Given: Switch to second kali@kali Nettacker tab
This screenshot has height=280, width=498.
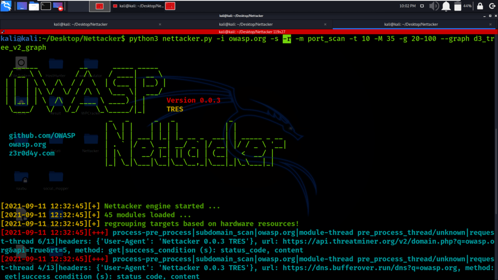Looking at the screenshot, I should tap(246, 24).
